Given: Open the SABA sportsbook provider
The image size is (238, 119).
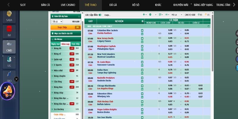Looking at the screenshot, I should [9, 16].
